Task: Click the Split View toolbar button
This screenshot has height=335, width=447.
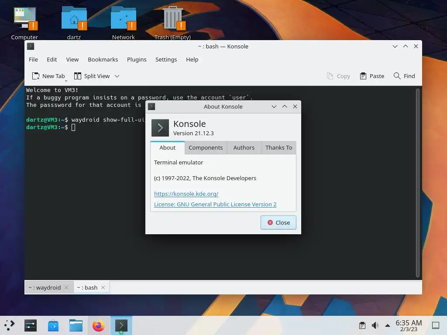Action: pyautogui.click(x=92, y=76)
